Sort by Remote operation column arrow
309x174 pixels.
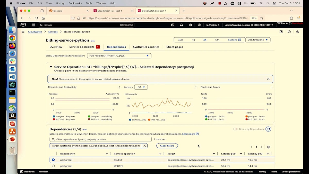click(160, 154)
